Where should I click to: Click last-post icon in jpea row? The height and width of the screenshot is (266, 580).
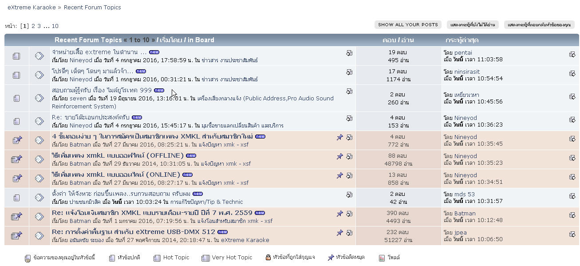click(572, 234)
